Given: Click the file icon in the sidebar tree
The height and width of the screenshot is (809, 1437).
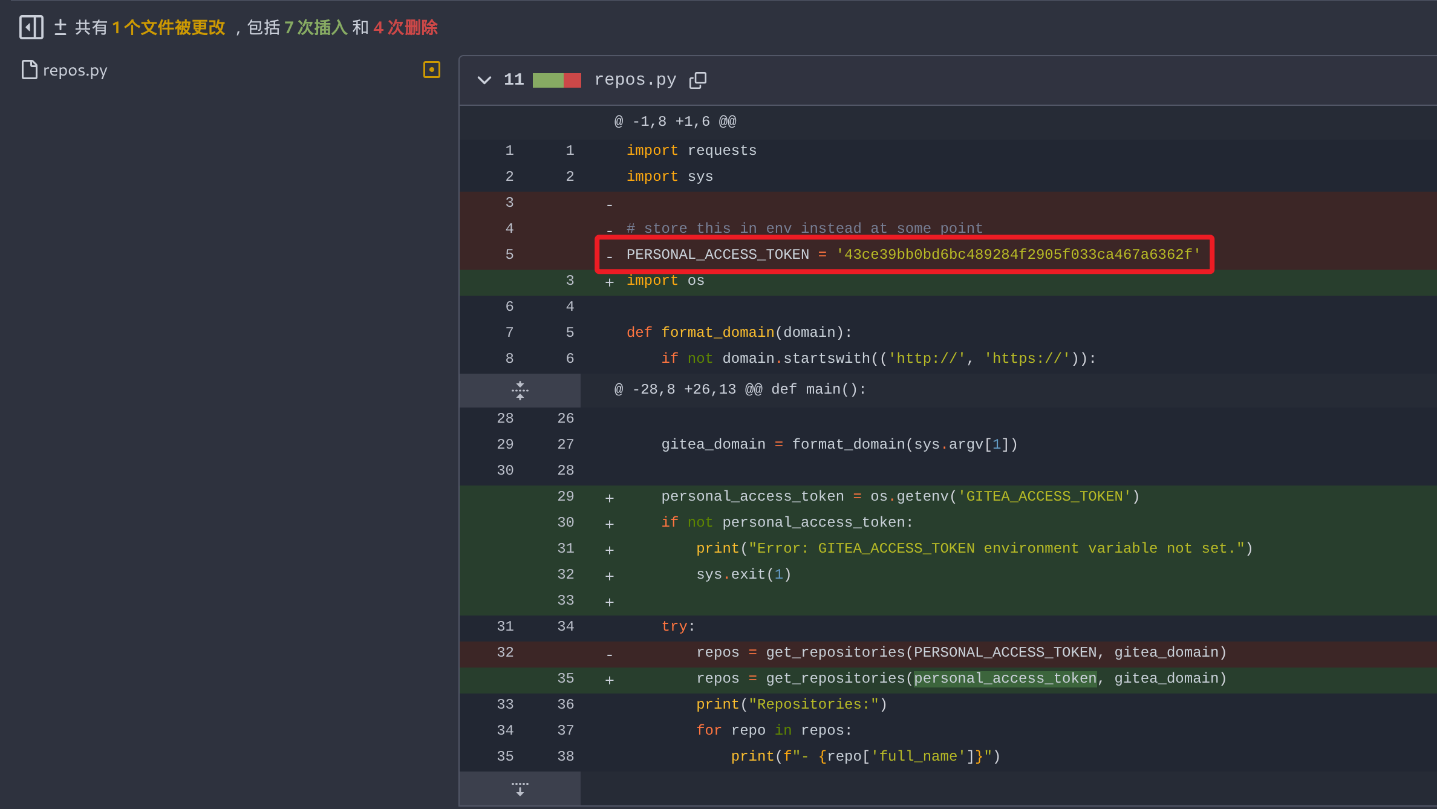Looking at the screenshot, I should (29, 70).
